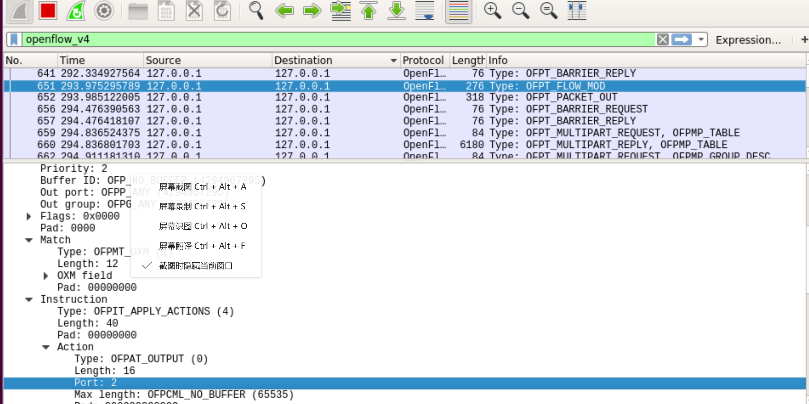This screenshot has width=809, height=404.
Task: Click Resize columns toolbar icon
Action: [x=577, y=11]
